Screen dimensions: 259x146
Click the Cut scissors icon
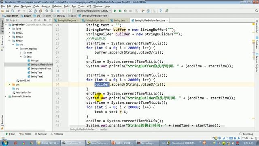(x=30, y=11)
